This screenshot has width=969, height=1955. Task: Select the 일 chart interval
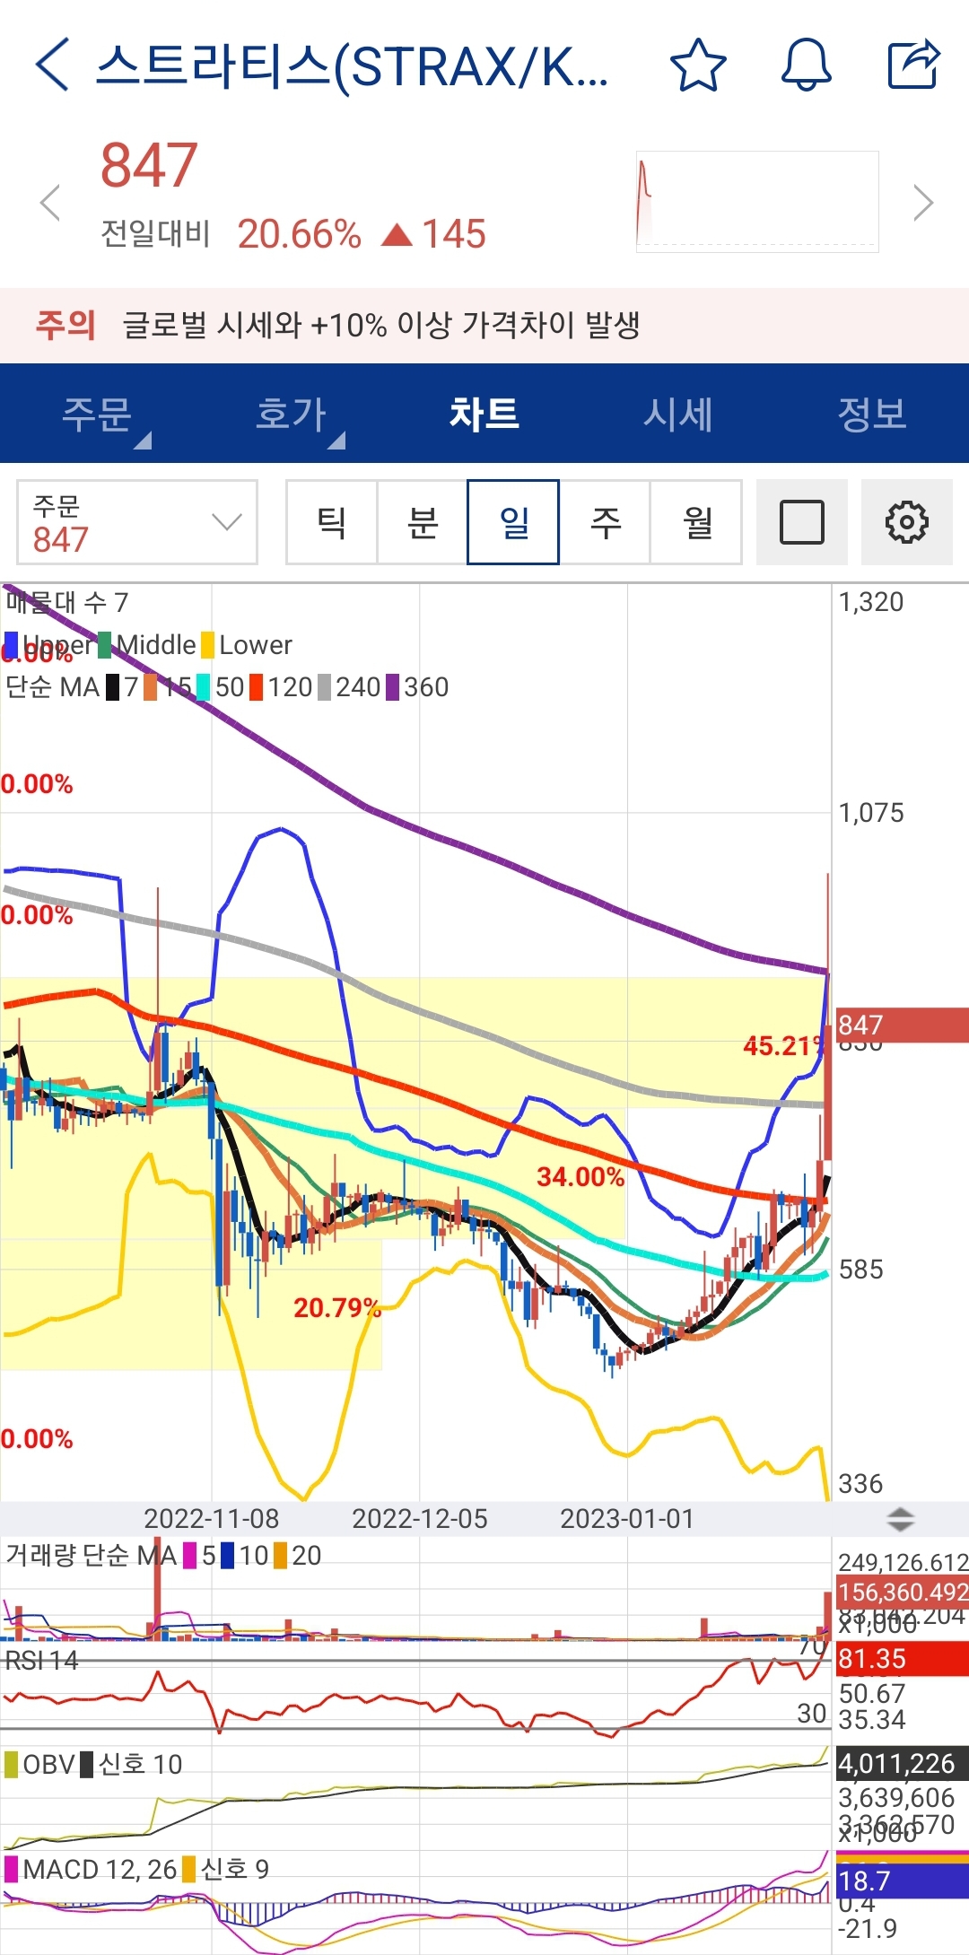coord(513,522)
